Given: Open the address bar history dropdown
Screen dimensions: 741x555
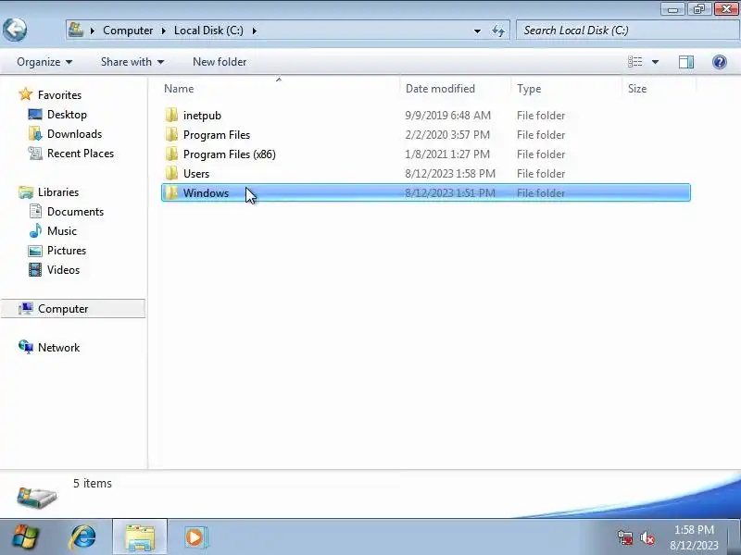Looking at the screenshot, I should pos(477,31).
